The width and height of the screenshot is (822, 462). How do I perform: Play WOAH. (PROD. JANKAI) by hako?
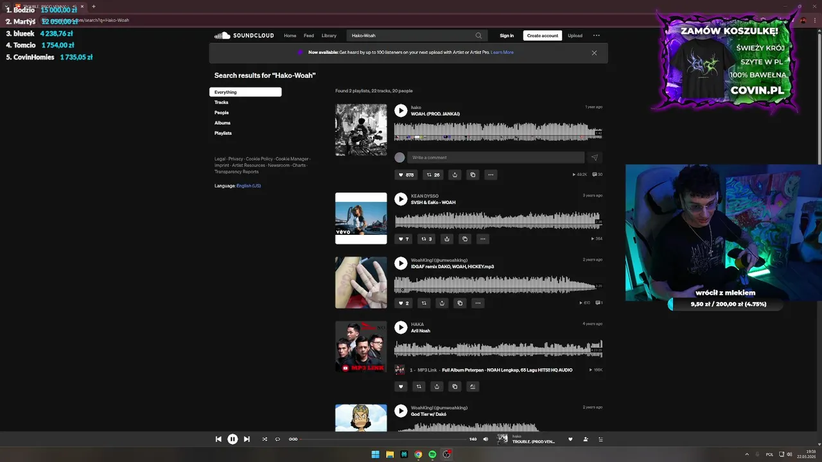tap(401, 110)
